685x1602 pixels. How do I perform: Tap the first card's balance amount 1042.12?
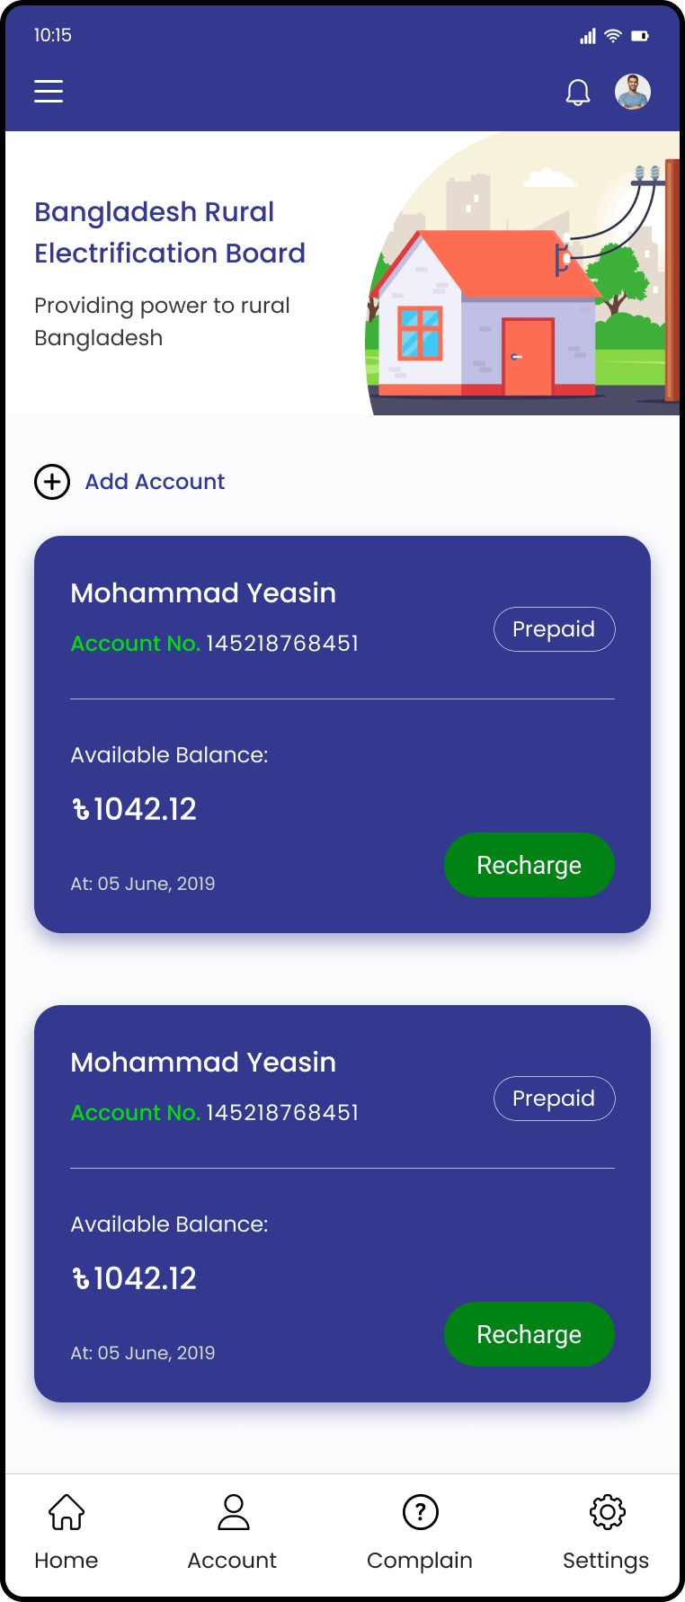tap(134, 809)
